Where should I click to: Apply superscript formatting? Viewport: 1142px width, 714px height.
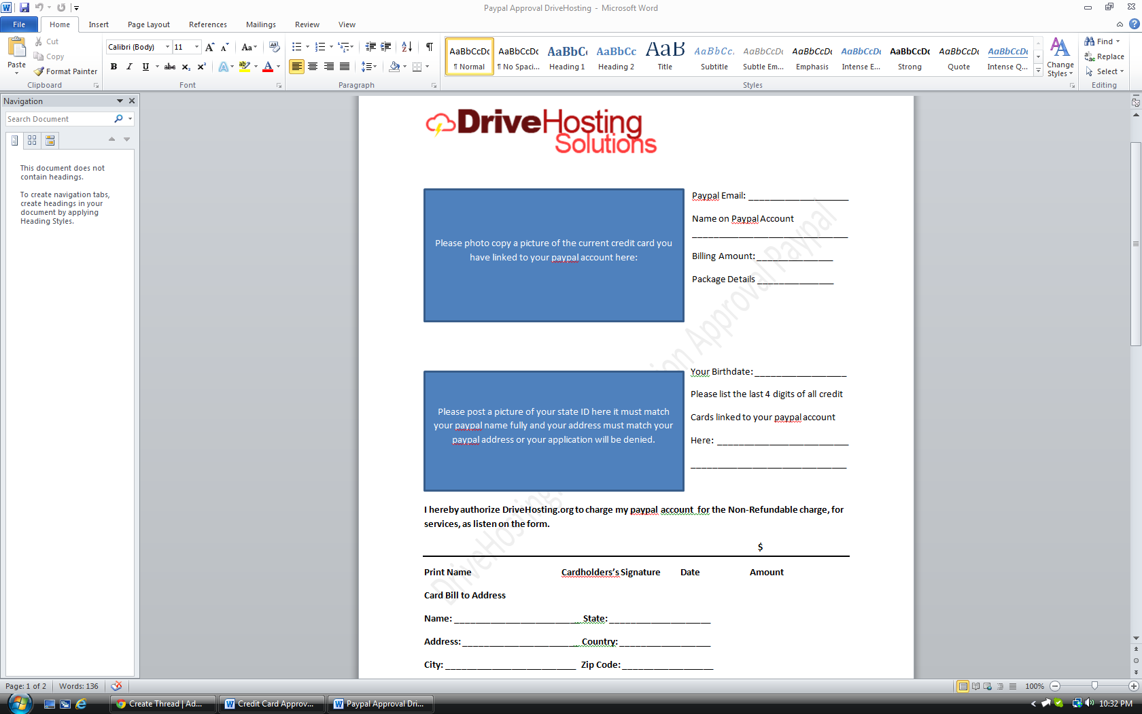click(x=202, y=67)
